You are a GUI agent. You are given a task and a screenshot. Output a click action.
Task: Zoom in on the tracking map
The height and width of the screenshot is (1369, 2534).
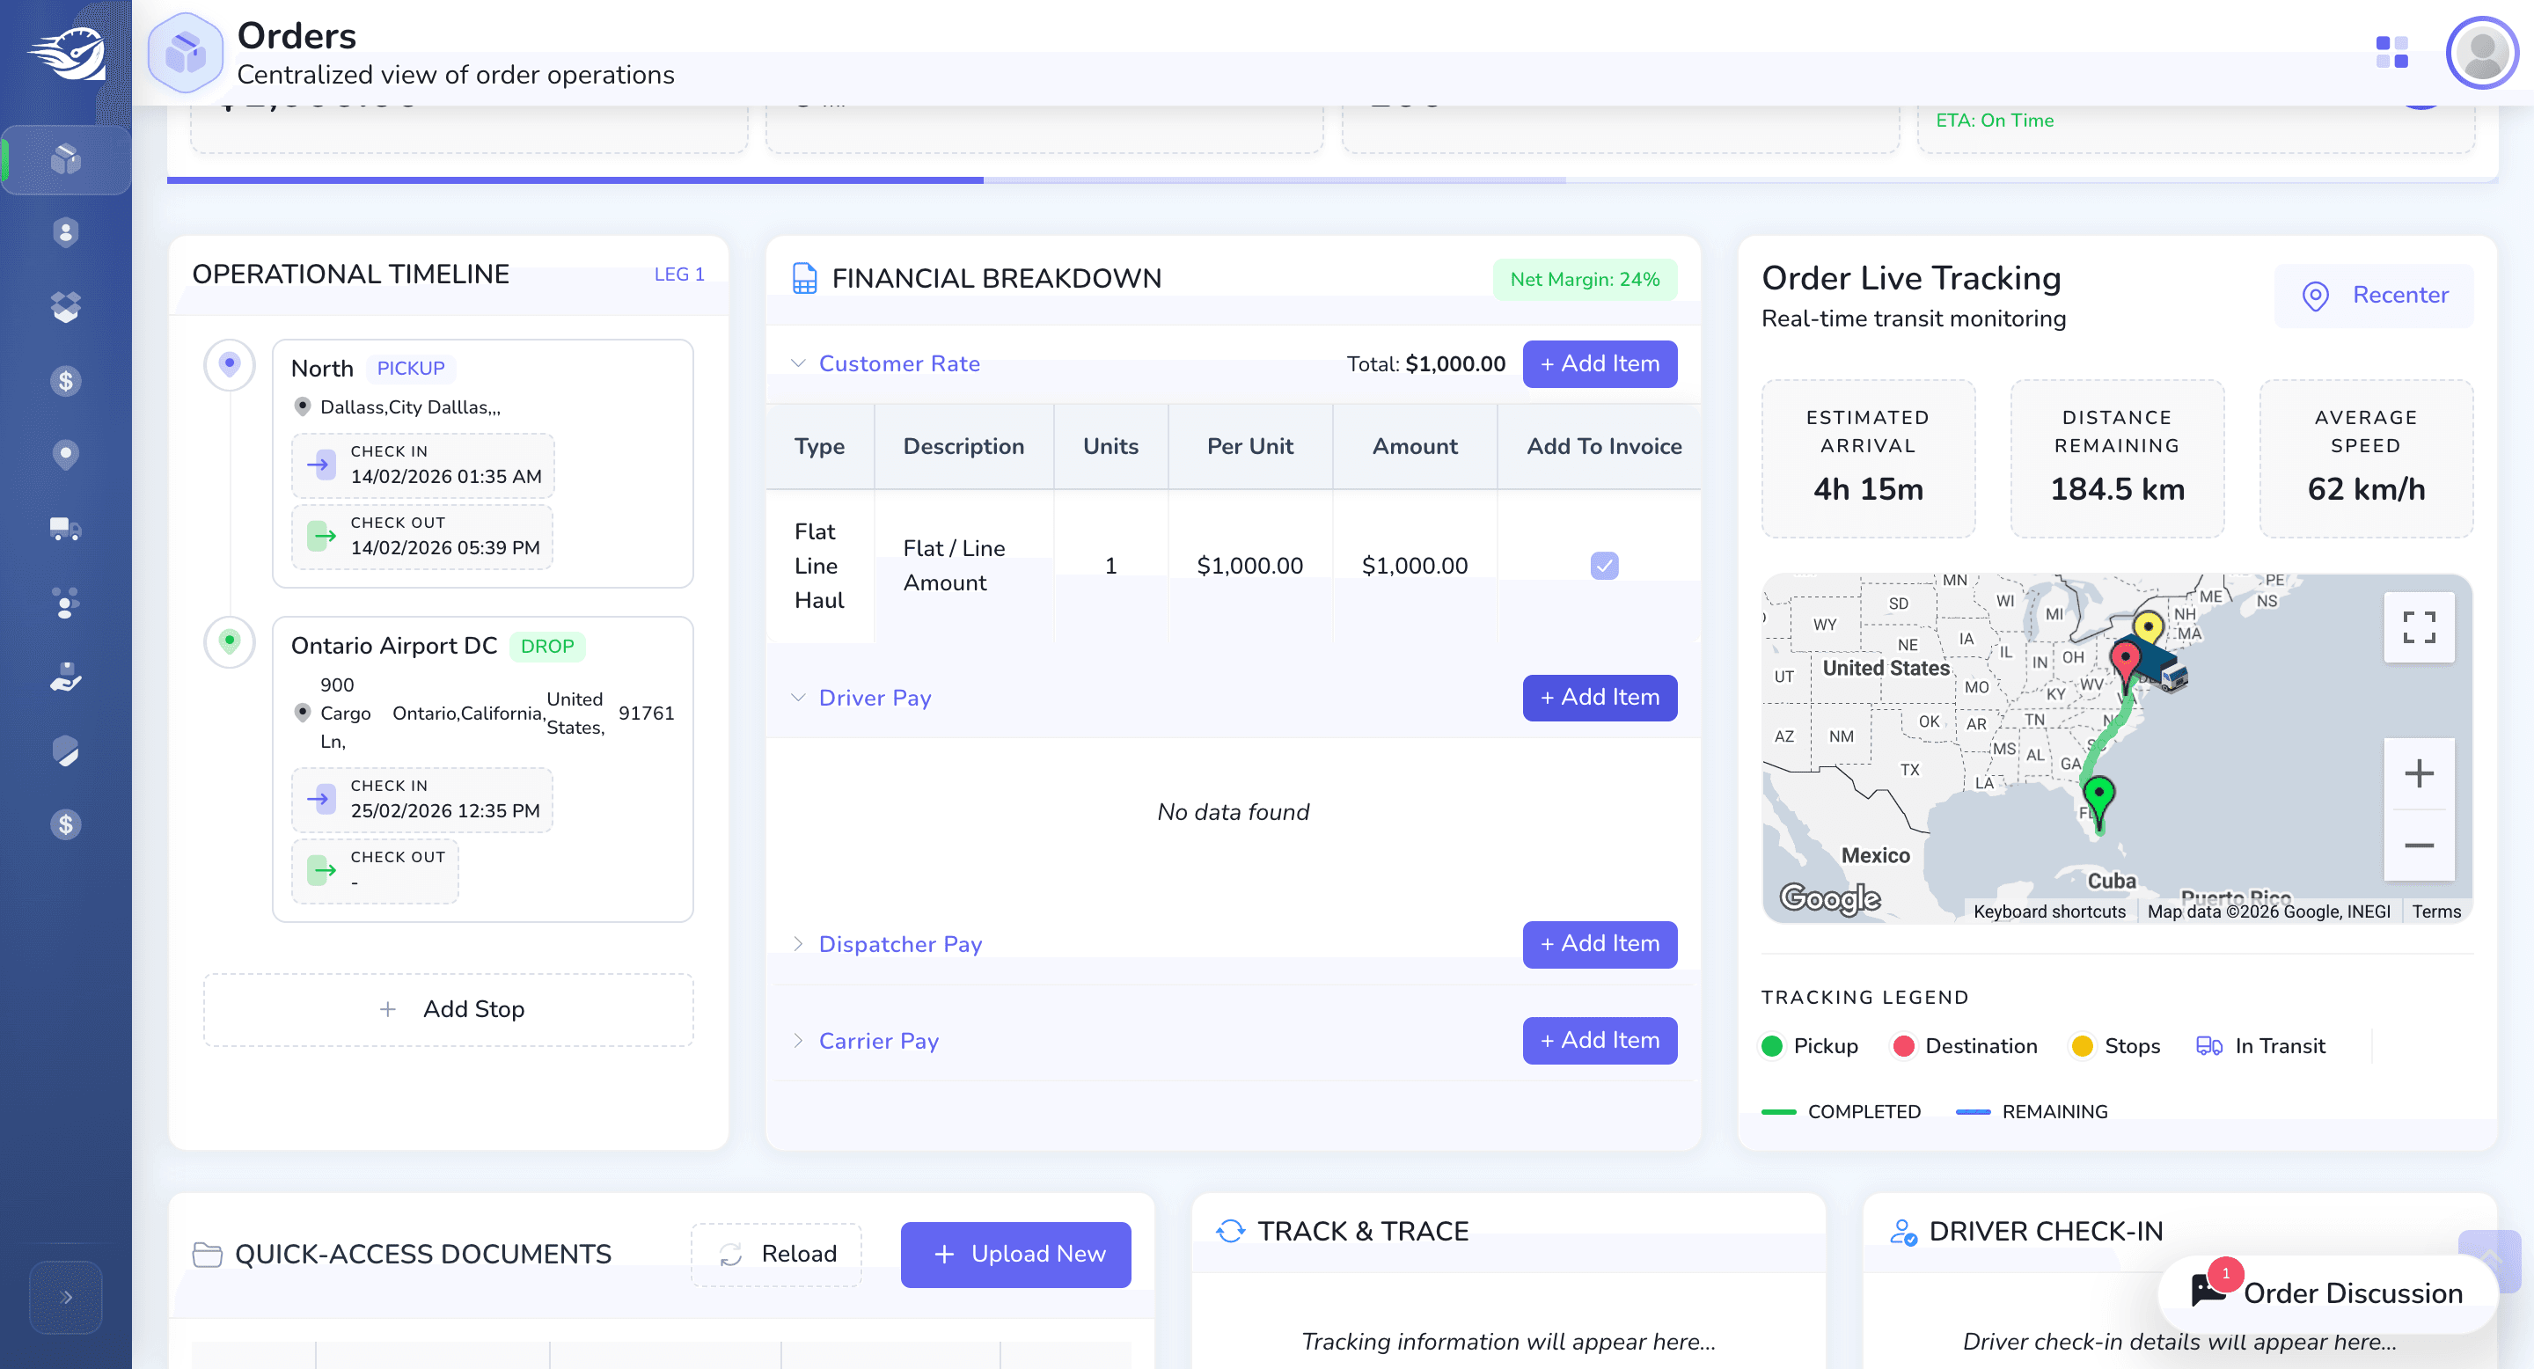(2419, 773)
